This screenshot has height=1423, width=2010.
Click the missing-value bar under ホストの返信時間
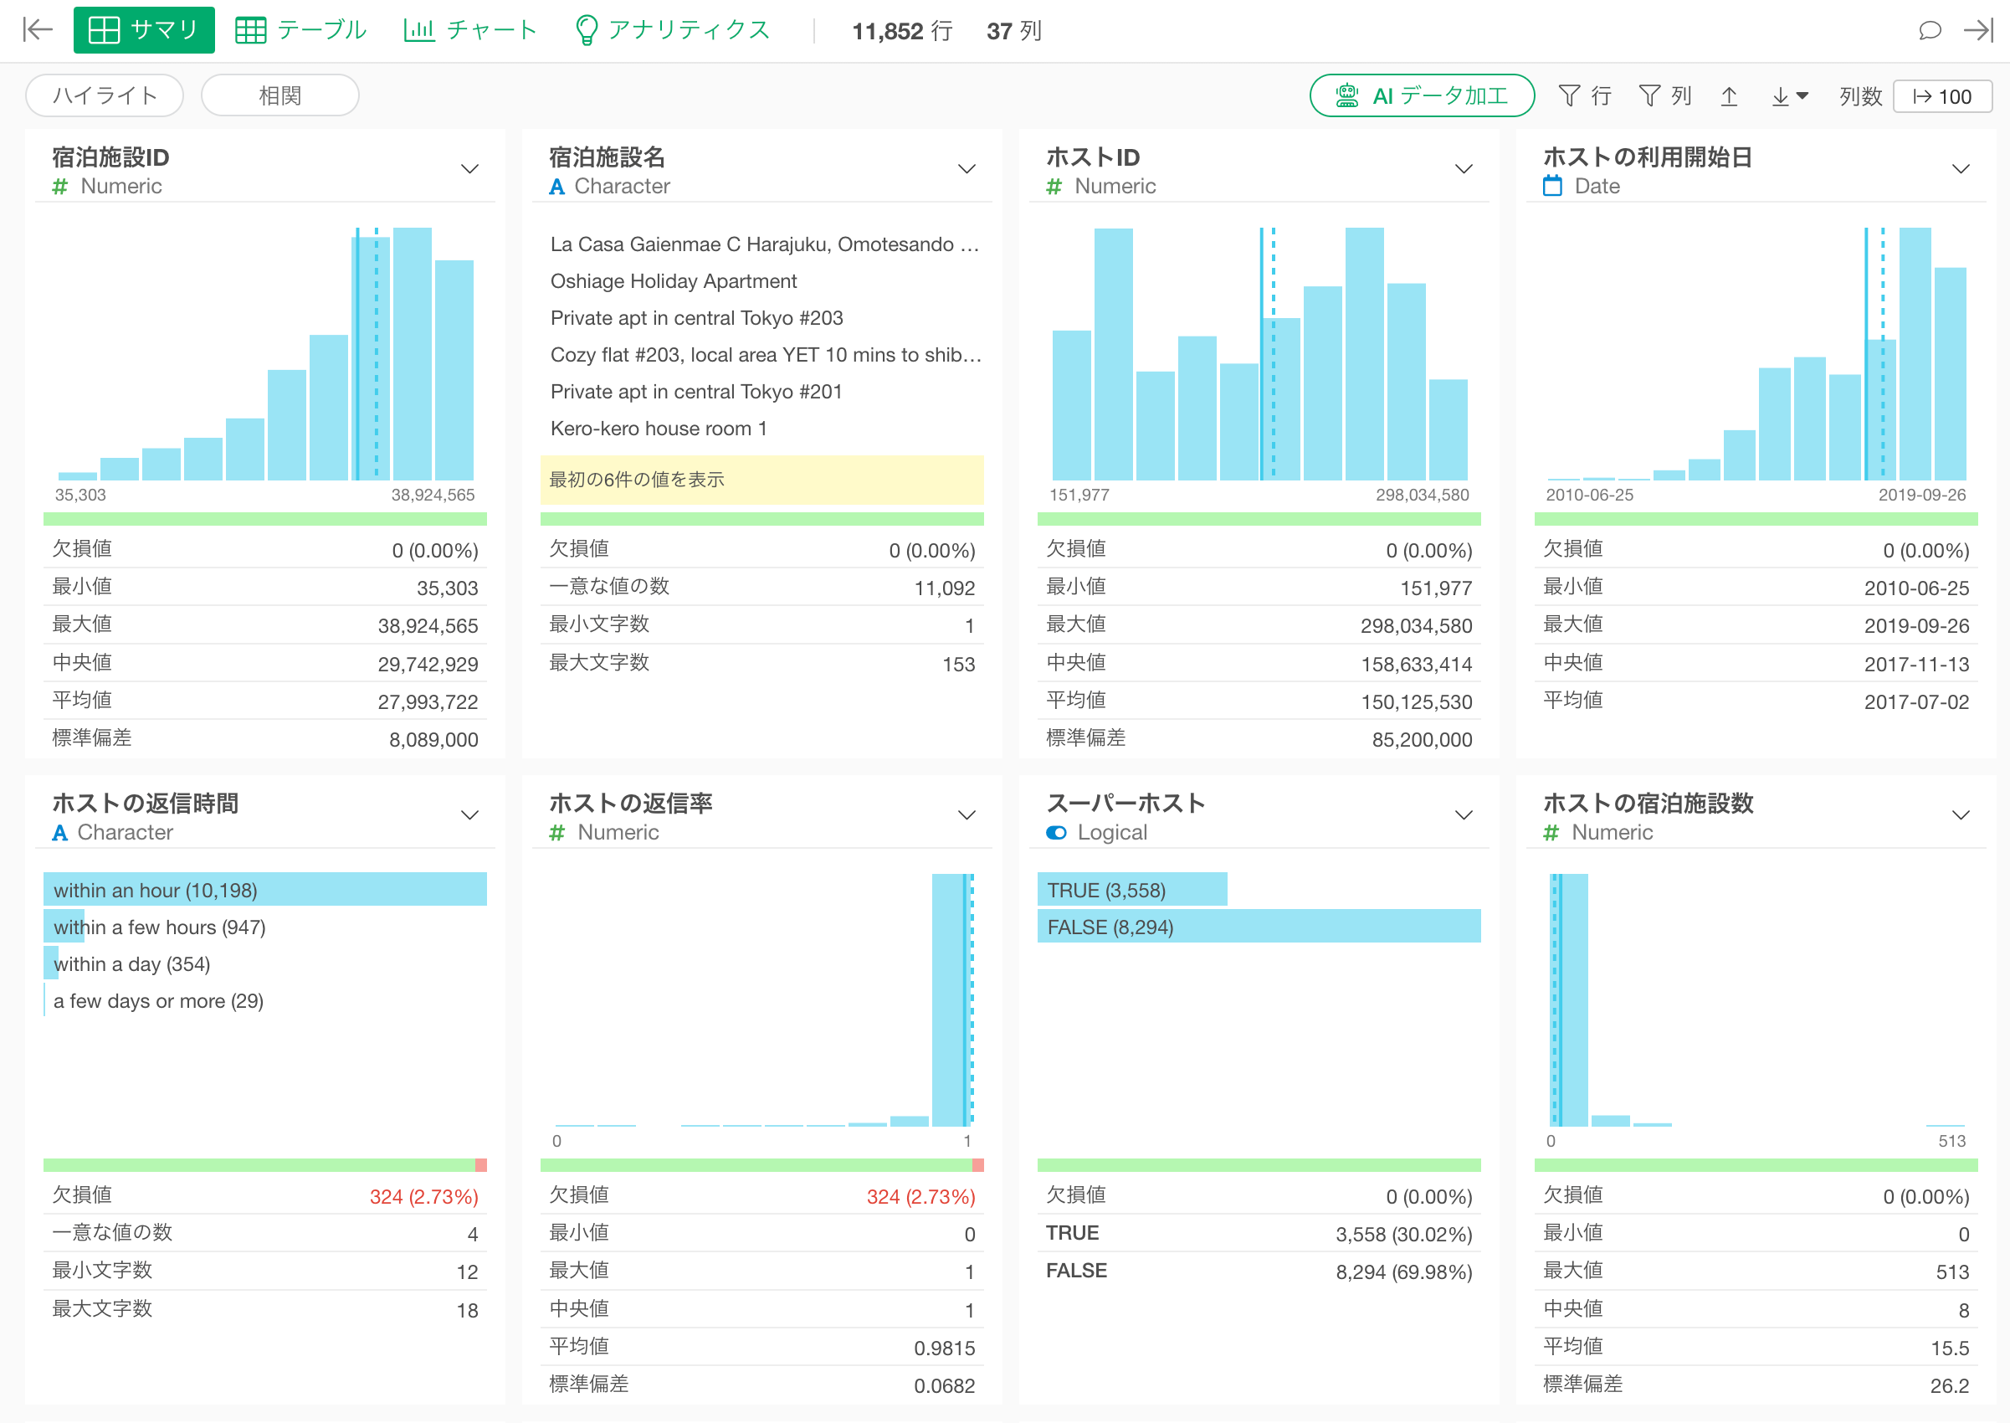[x=480, y=1164]
